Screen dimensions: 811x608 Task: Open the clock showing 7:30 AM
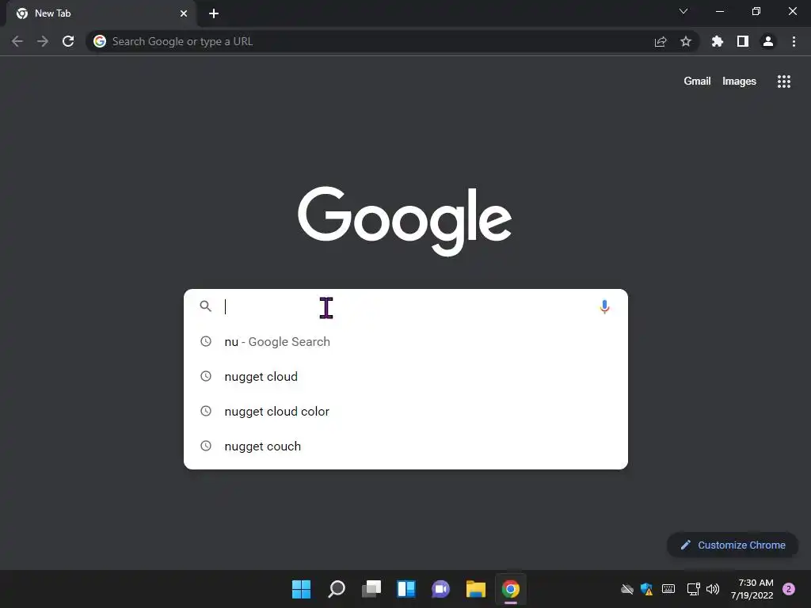(752, 589)
